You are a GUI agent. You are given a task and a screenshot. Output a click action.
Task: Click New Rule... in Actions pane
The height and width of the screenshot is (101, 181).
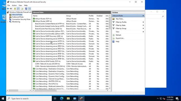click(x=120, y=19)
